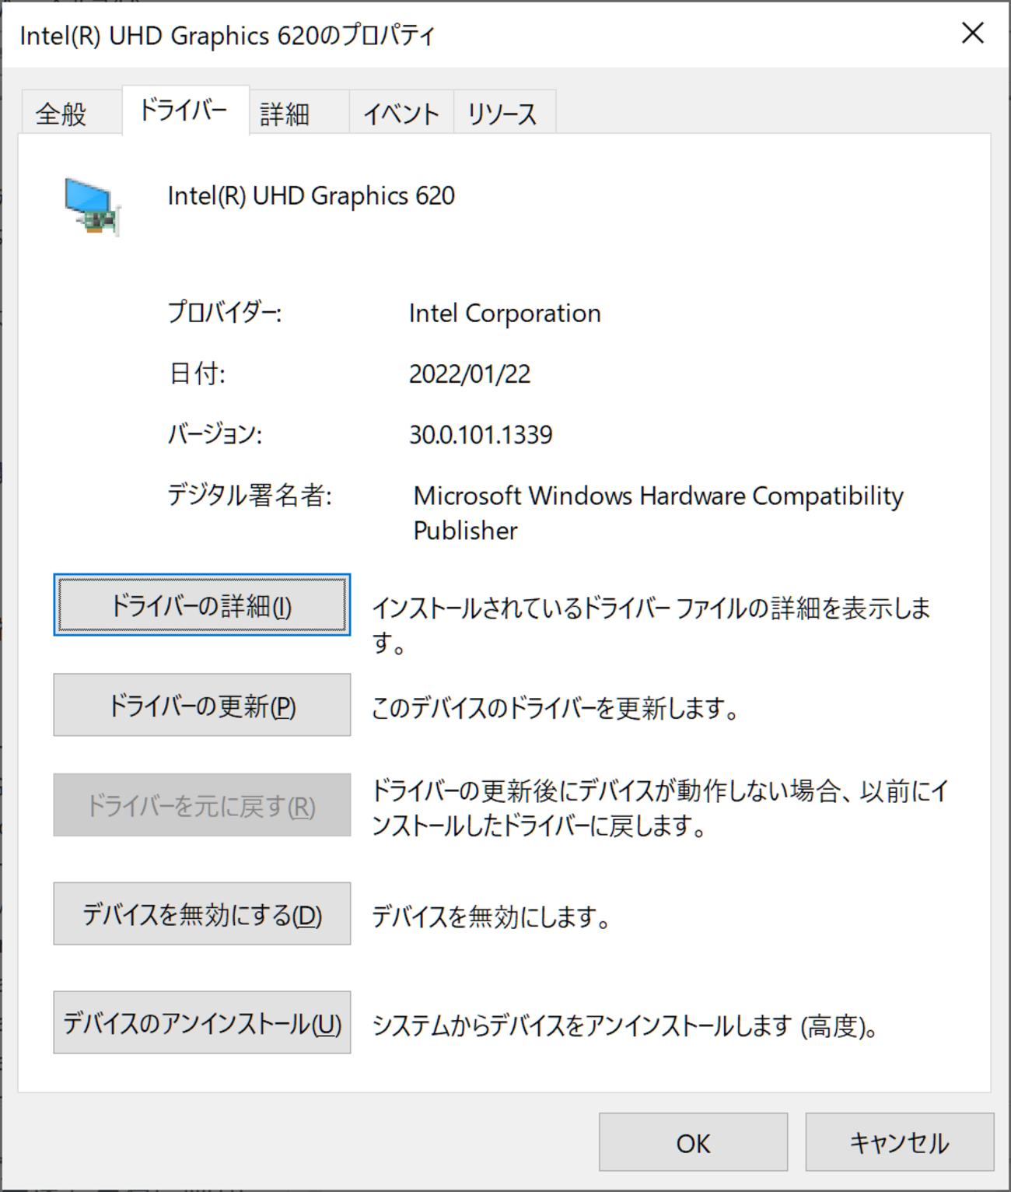Go to the イベント tab
The image size is (1011, 1192).
point(401,114)
